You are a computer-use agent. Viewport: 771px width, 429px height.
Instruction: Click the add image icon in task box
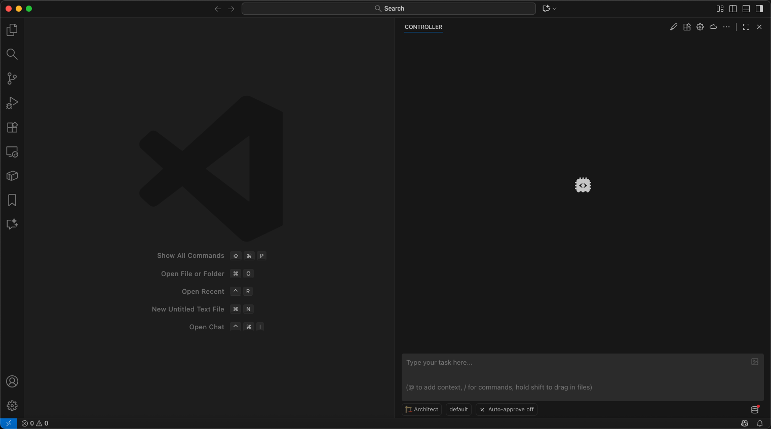click(x=755, y=362)
